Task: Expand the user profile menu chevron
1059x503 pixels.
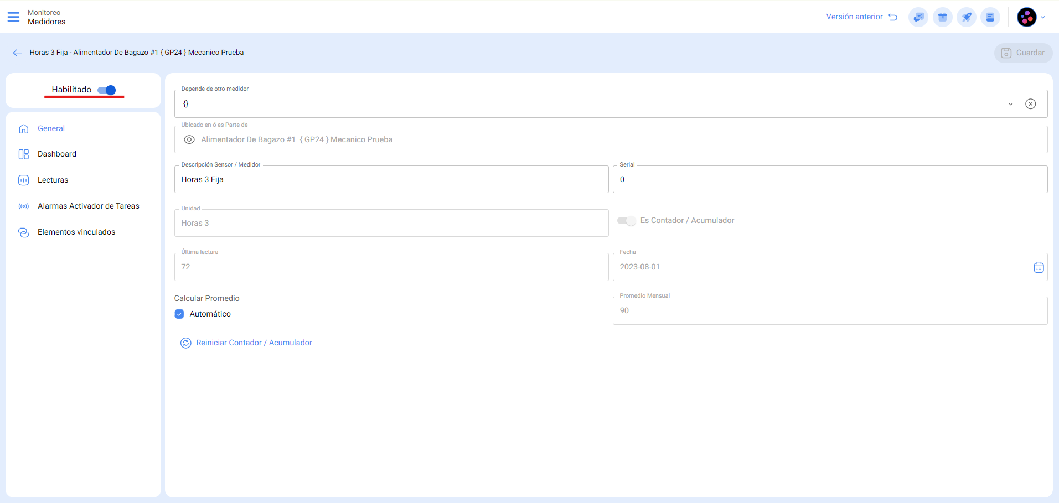Action: pyautogui.click(x=1043, y=18)
